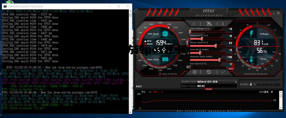The height and width of the screenshot is (118, 286).
Task: Close the MSI Afterburner window
Action: click(x=278, y=13)
